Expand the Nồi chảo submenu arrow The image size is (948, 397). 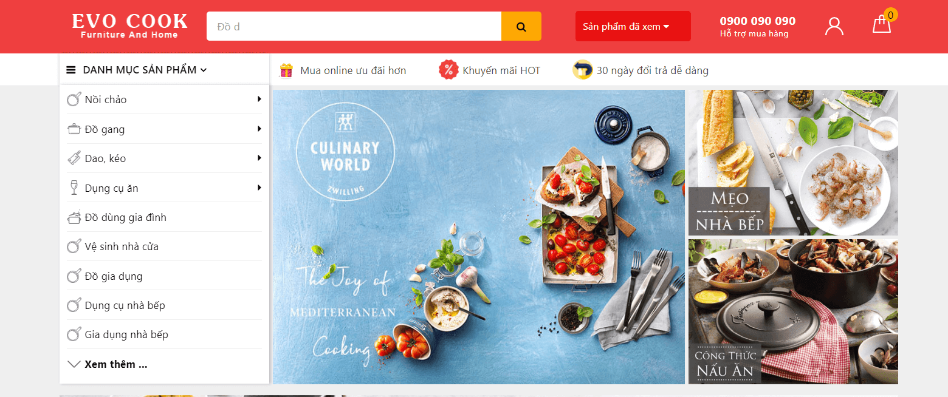tap(259, 99)
